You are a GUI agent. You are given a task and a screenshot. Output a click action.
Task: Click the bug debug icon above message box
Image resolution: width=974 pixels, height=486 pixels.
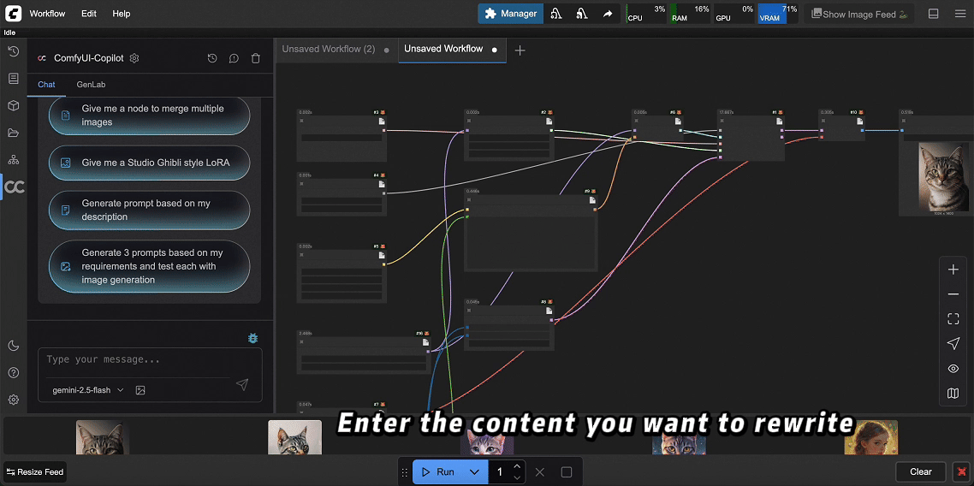click(252, 339)
